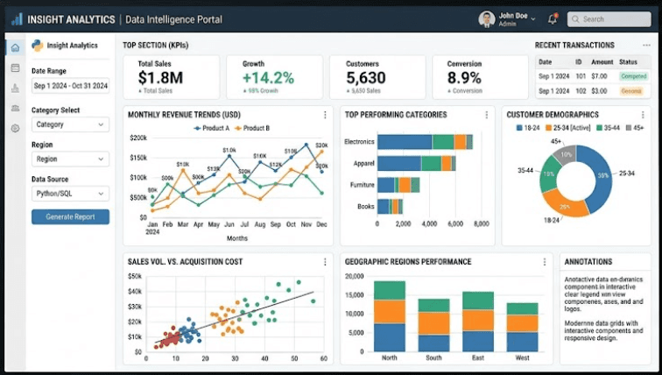This screenshot has width=662, height=375.
Task: Focus the Search field
Action: pyautogui.click(x=609, y=19)
